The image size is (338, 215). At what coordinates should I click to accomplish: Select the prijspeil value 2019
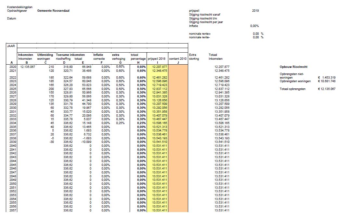(x=255, y=10)
